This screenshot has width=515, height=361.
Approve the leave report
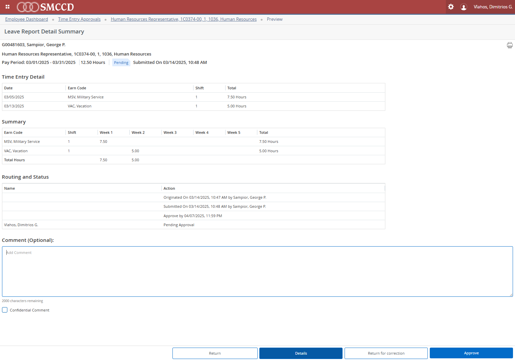coord(471,353)
